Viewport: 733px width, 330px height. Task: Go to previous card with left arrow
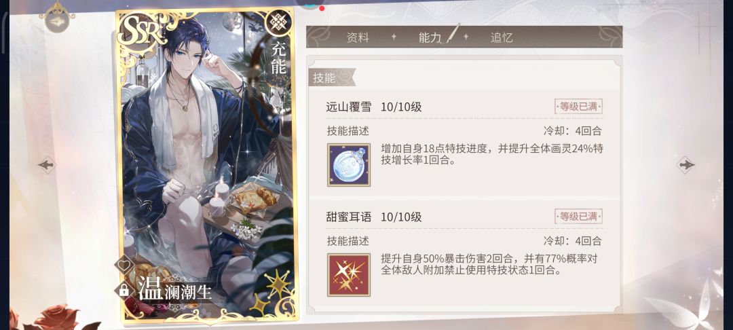tap(47, 164)
